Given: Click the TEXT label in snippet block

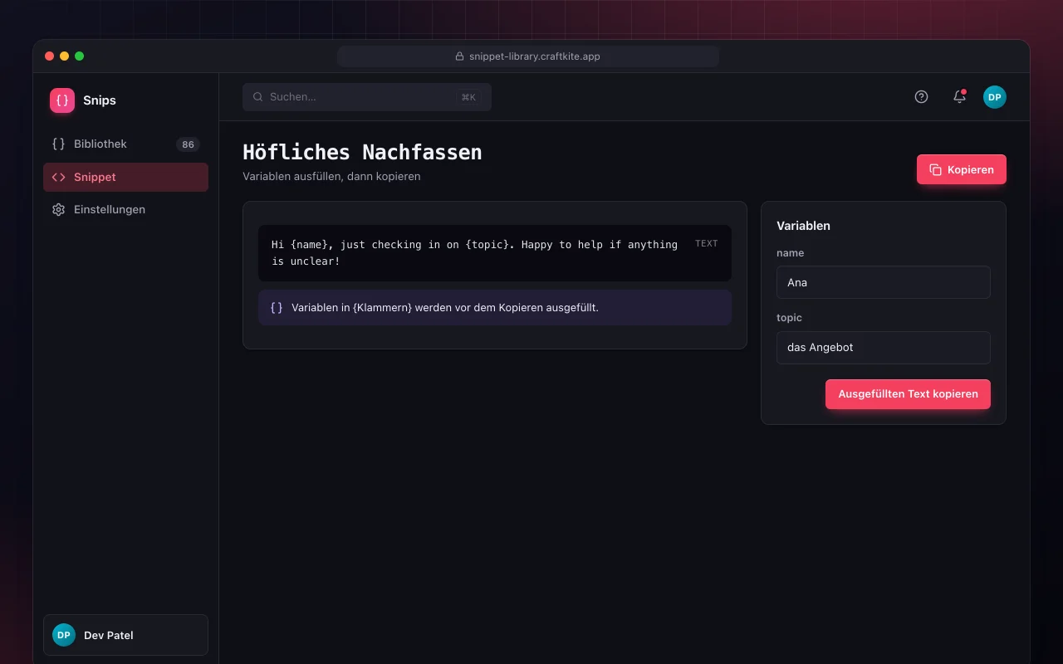Looking at the screenshot, I should coord(707,244).
